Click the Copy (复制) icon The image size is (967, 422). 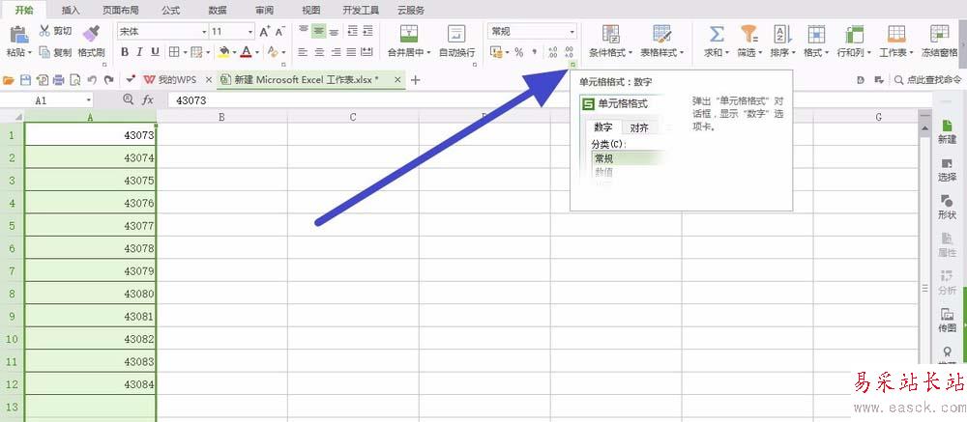point(44,52)
